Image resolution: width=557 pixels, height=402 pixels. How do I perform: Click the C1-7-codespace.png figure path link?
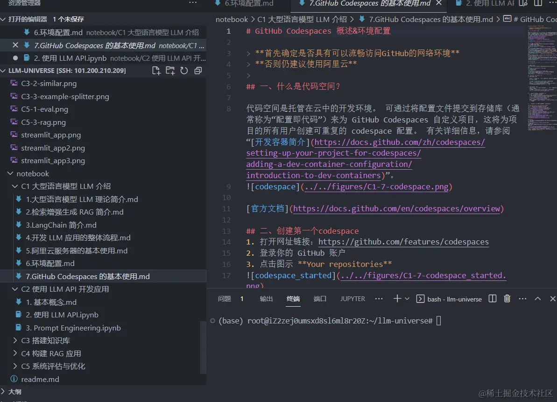click(376, 187)
